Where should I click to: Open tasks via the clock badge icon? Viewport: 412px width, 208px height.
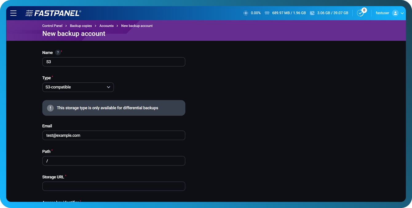tap(360, 13)
